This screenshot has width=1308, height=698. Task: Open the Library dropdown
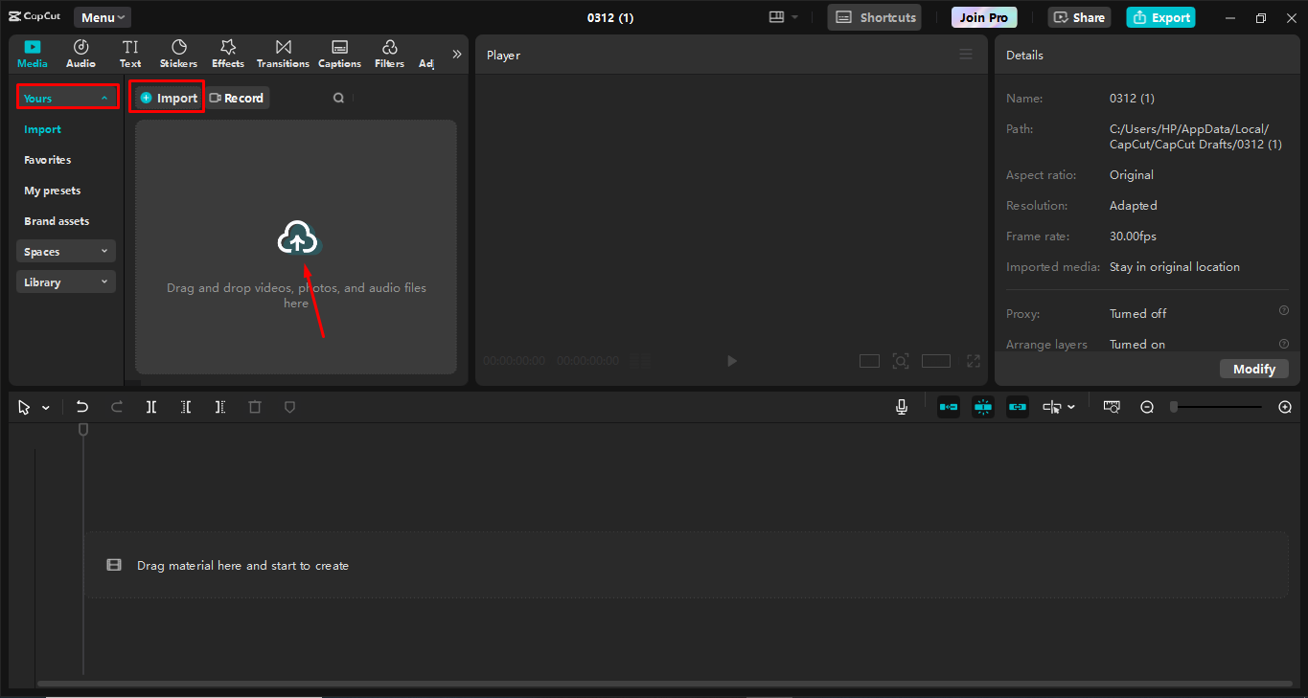pyautogui.click(x=65, y=281)
